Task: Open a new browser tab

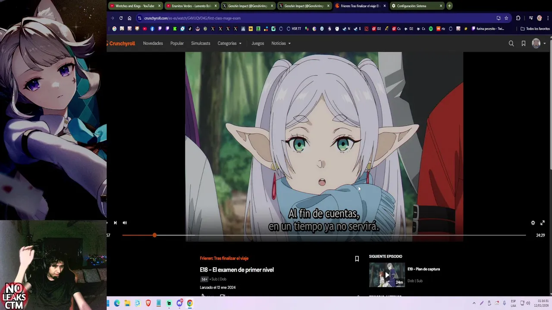Action: pyautogui.click(x=449, y=6)
